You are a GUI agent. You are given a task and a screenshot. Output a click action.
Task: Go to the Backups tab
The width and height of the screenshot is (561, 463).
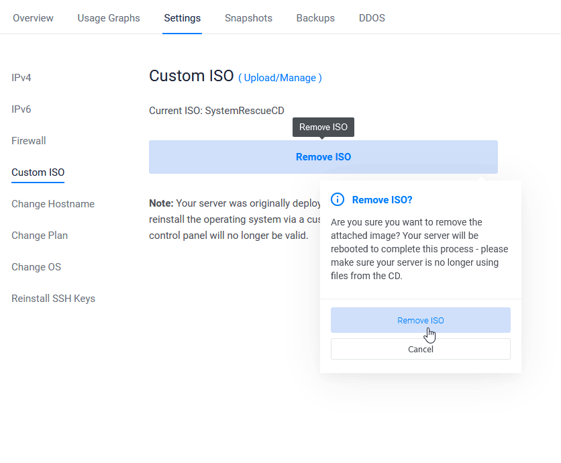point(315,18)
